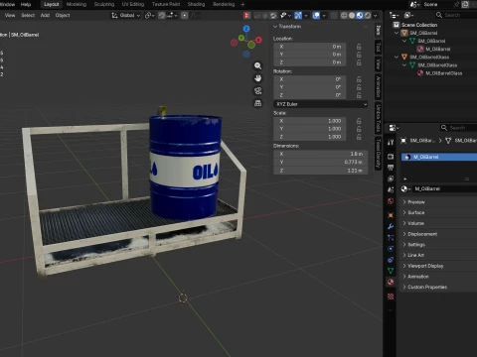Click the outliner search magnifier icon

(x=439, y=15)
